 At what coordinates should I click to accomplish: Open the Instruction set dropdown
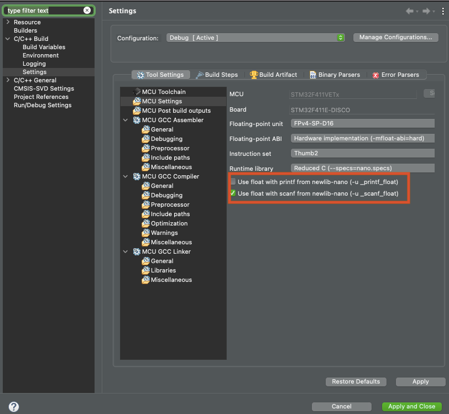tap(363, 153)
